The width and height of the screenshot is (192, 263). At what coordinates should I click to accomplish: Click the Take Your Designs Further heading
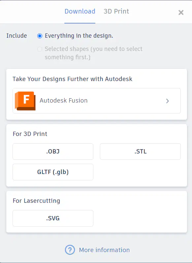73,79
